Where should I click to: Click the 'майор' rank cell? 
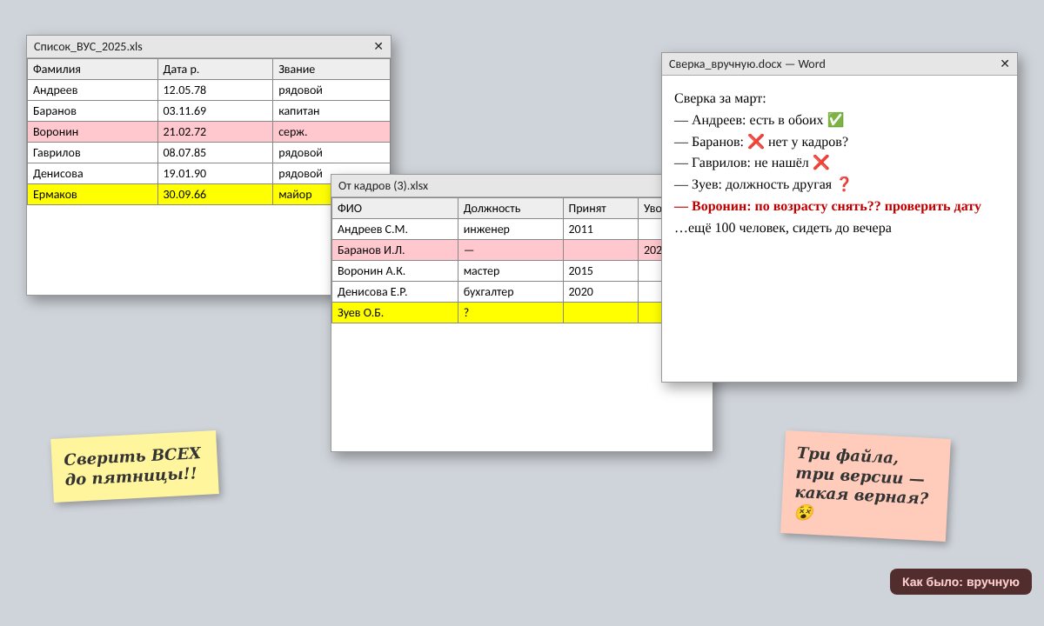click(x=302, y=195)
